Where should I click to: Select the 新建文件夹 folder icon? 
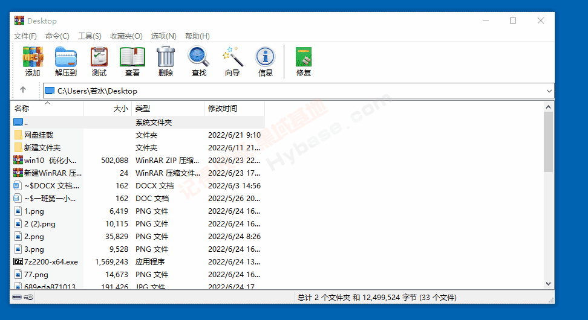[18, 147]
